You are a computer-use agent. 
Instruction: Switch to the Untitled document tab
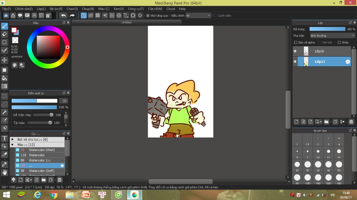pyautogui.click(x=126, y=23)
